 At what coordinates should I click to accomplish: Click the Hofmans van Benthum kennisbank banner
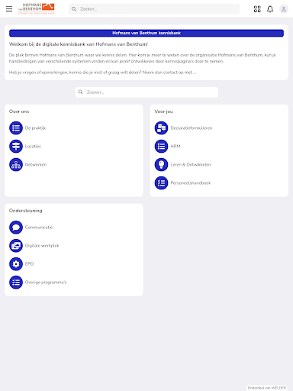pyautogui.click(x=146, y=33)
